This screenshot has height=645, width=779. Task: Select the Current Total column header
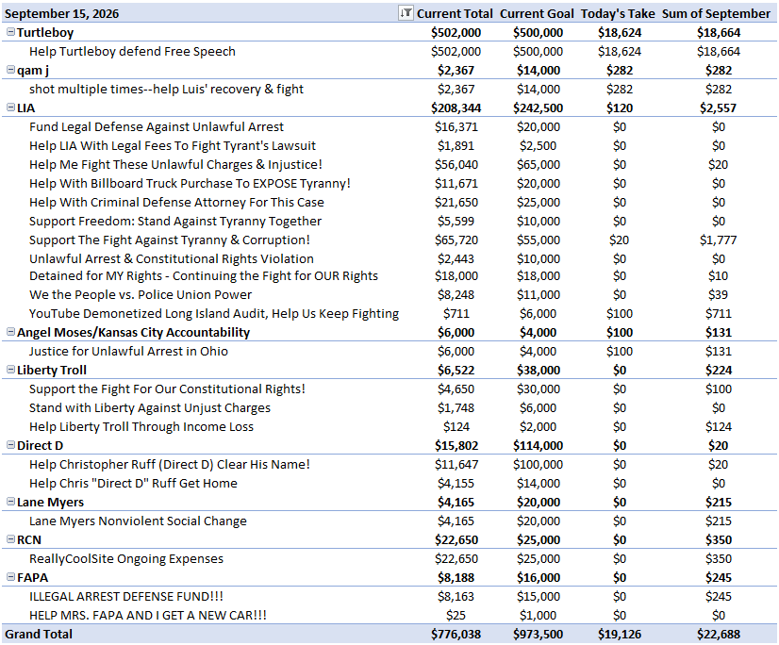(x=455, y=13)
